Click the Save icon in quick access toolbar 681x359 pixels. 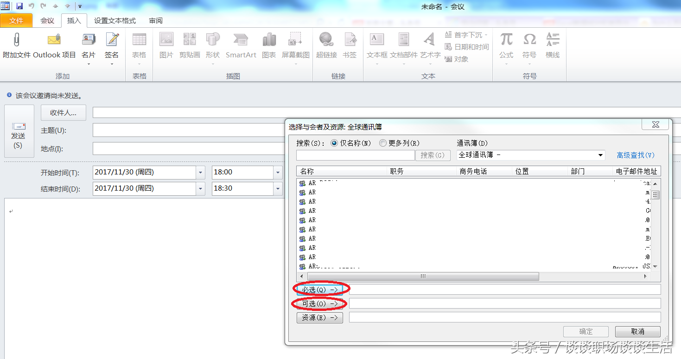(x=19, y=6)
